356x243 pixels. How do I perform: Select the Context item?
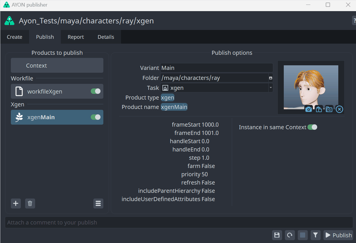point(57,66)
